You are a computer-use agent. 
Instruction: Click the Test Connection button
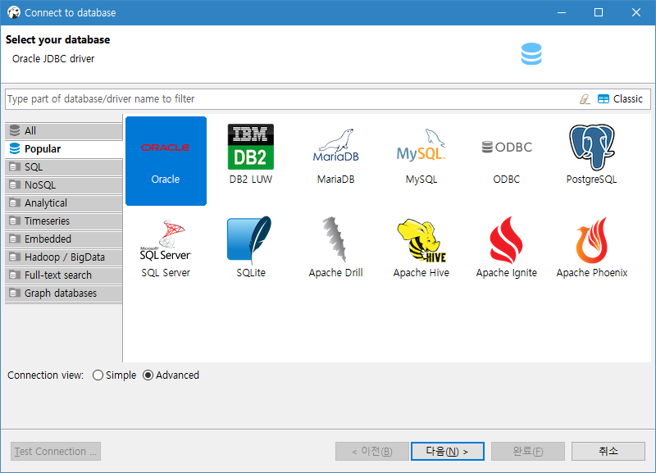pos(56,451)
